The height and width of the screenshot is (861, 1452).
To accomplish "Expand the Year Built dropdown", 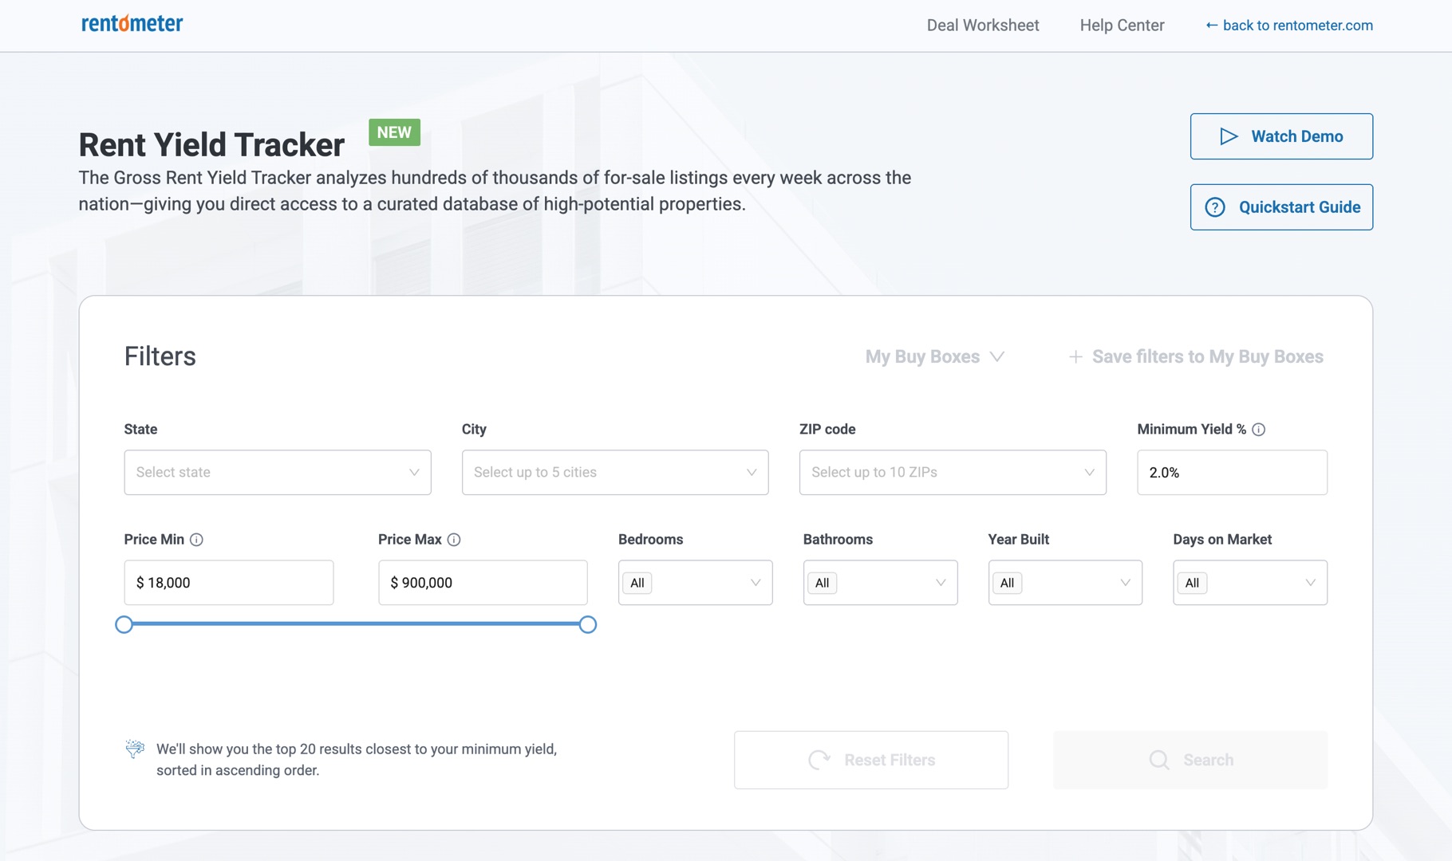I will 1065,583.
